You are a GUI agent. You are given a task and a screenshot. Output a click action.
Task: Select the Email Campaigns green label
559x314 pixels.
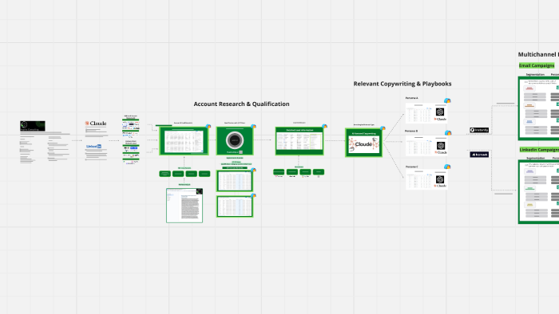tap(537, 65)
